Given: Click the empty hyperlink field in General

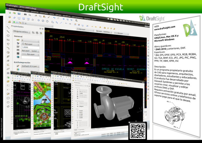Looking at the screenshot, I should point(30,58).
